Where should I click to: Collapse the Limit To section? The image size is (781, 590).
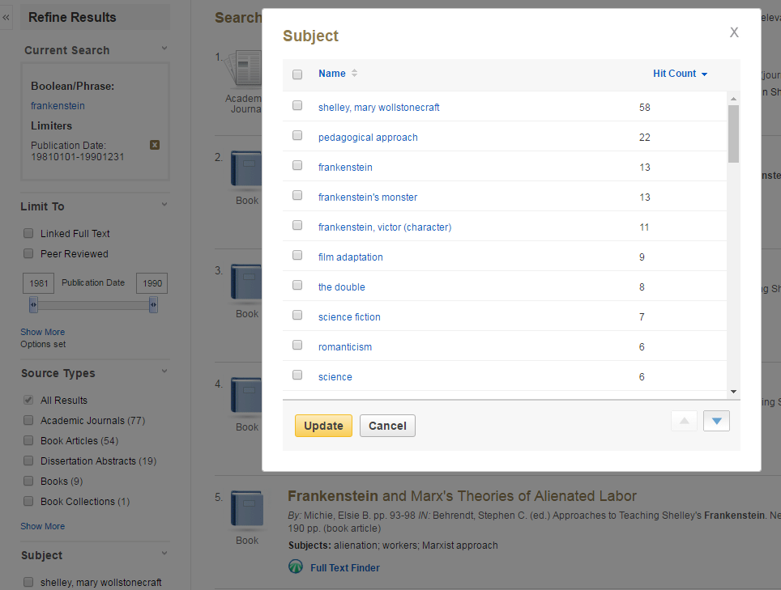click(164, 205)
